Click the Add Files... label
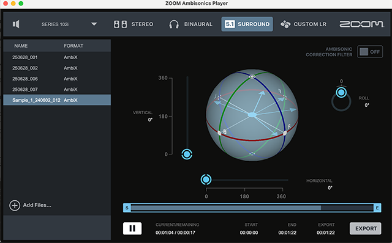Screen dimensions: 392x243 point(37,205)
